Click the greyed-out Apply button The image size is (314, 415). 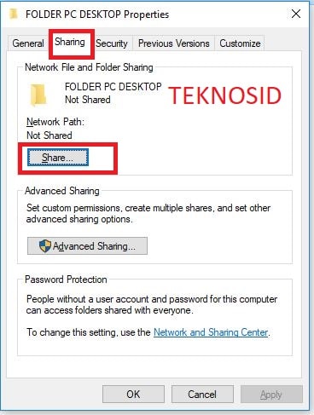coord(271,394)
